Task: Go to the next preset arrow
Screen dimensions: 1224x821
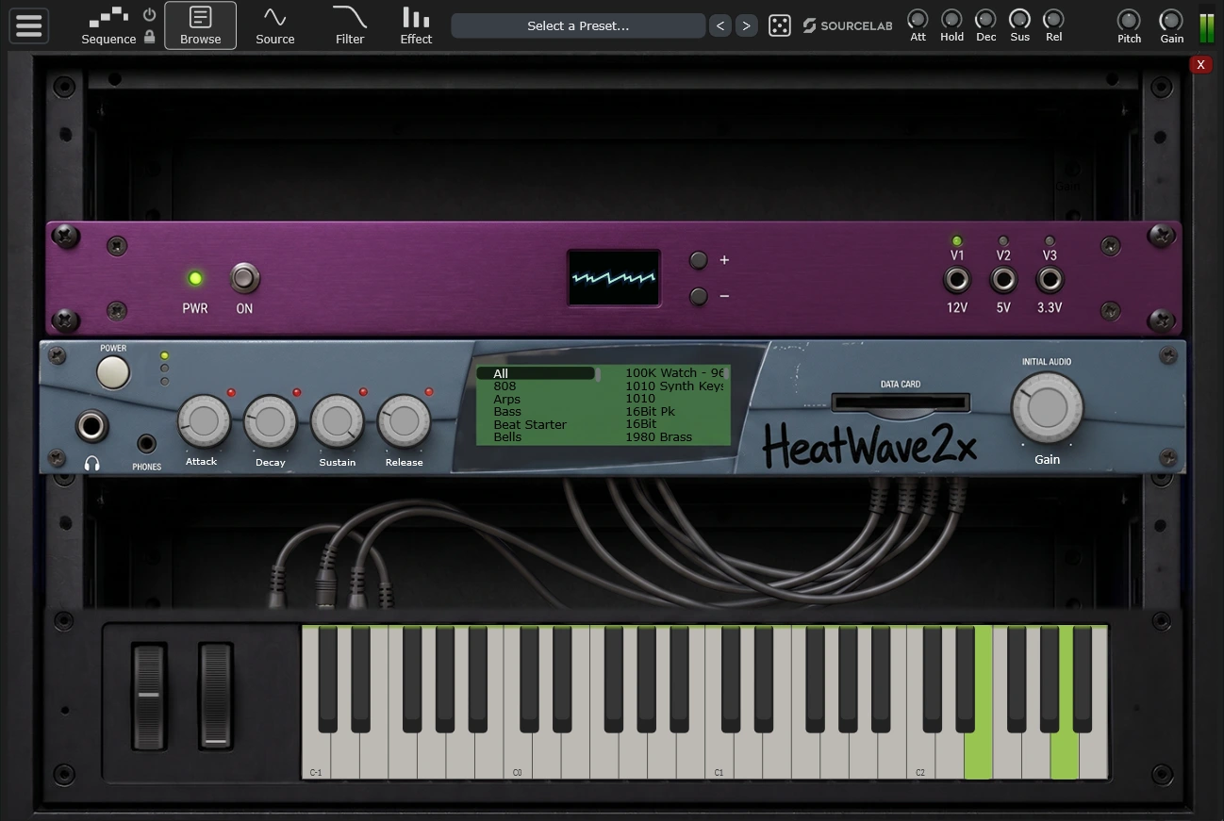Action: [746, 25]
